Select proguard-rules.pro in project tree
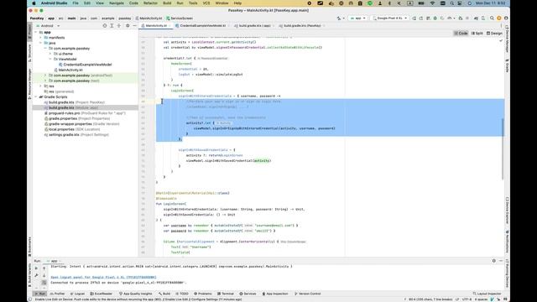This screenshot has height=302, width=537. pyautogui.click(x=64, y=113)
